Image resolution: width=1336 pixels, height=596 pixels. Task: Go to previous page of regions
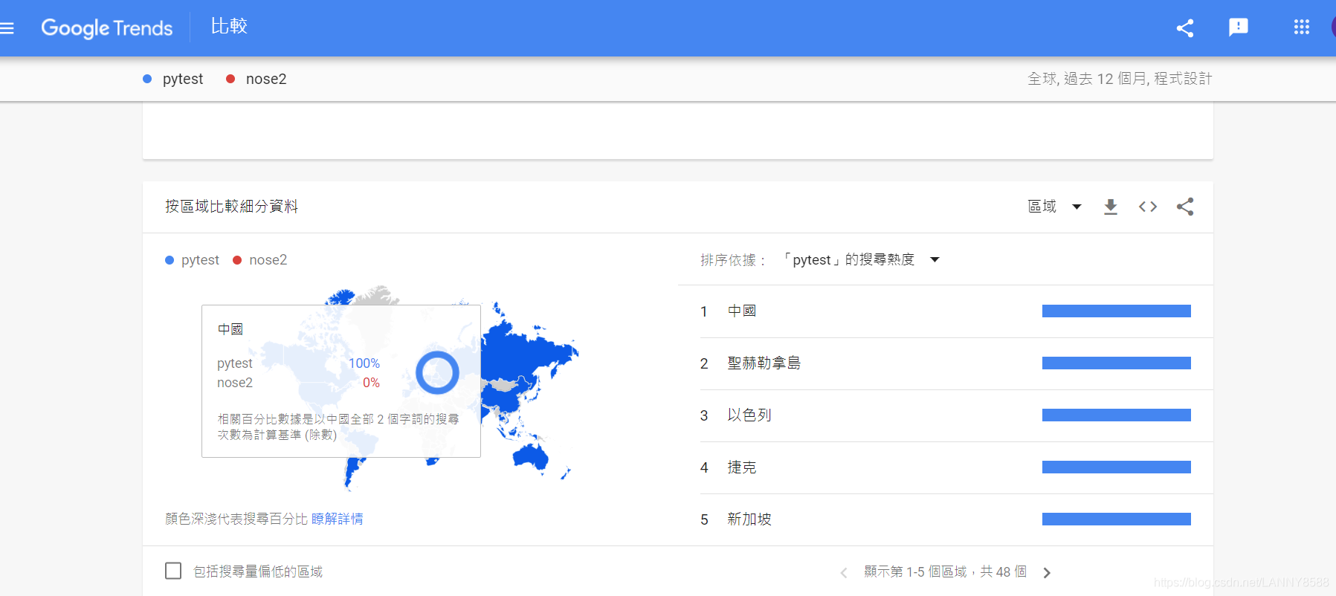coord(844,572)
